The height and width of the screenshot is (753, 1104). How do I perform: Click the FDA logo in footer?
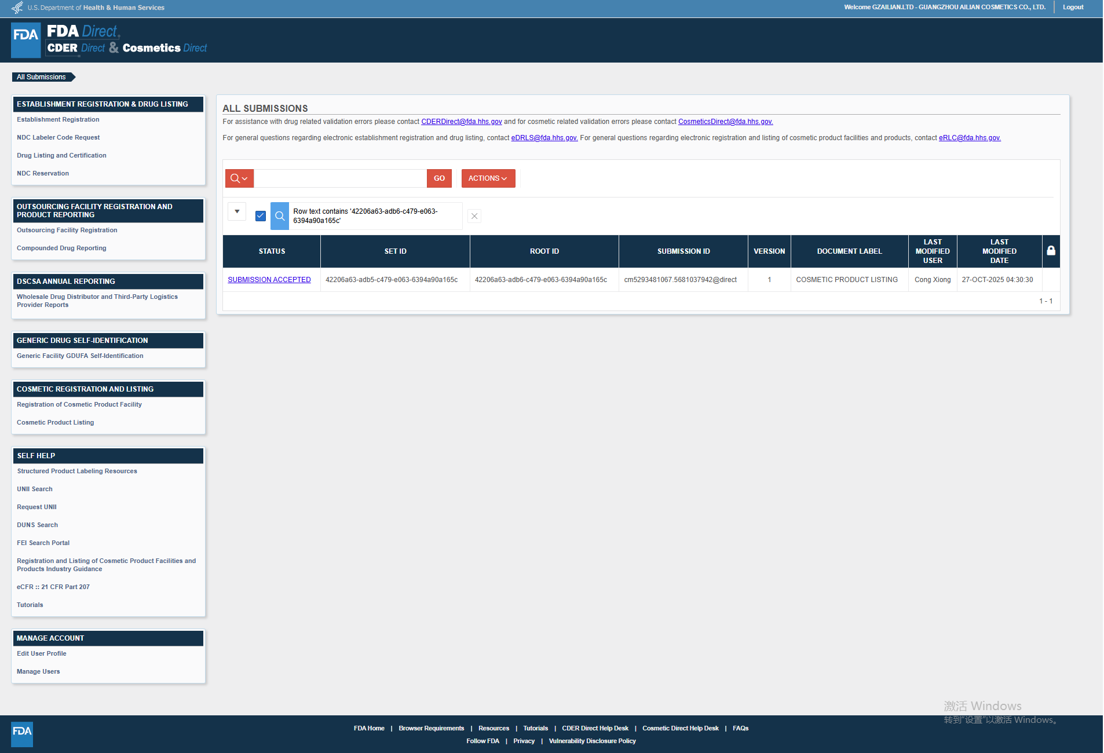pos(22,734)
